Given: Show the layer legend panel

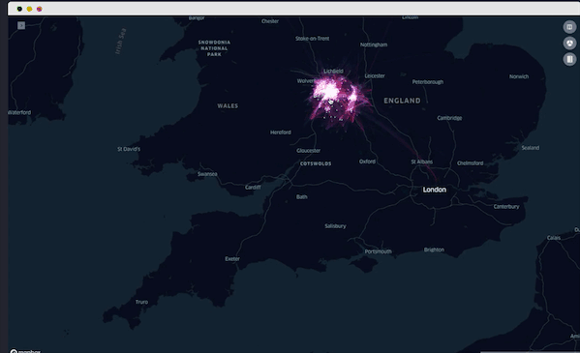Looking at the screenshot, I should (569, 59).
